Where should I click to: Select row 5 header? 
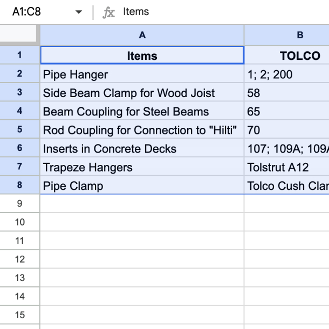[x=20, y=130]
